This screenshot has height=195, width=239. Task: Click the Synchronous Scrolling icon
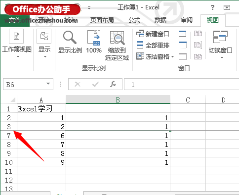point(198,45)
